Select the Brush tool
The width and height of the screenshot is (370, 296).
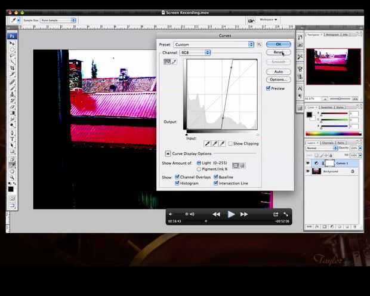[12, 88]
